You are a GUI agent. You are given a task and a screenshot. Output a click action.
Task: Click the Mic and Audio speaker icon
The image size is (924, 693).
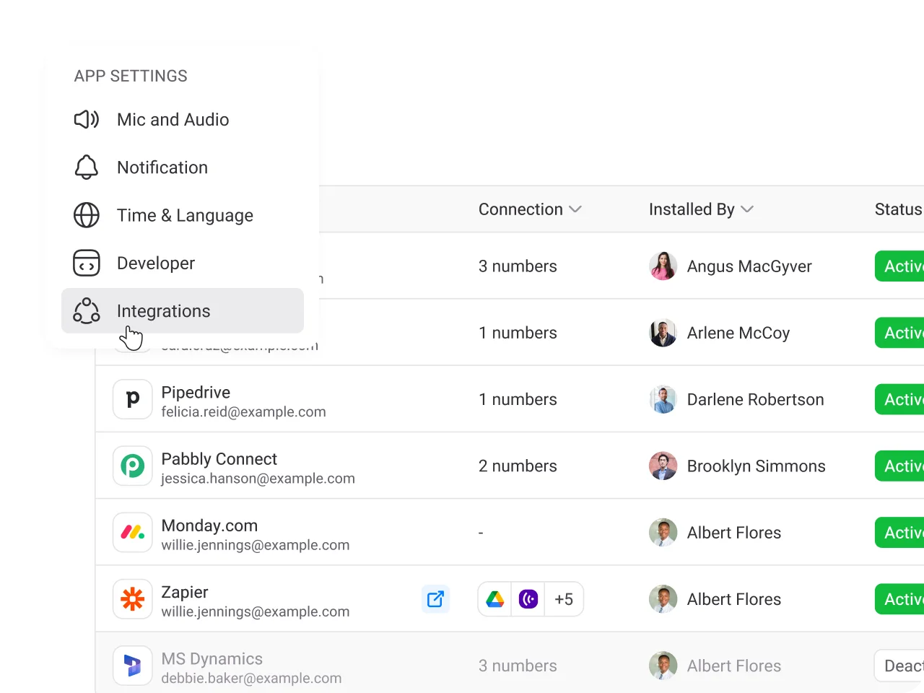tap(87, 119)
